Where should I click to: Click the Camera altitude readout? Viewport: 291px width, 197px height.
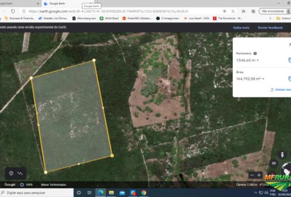(247, 185)
